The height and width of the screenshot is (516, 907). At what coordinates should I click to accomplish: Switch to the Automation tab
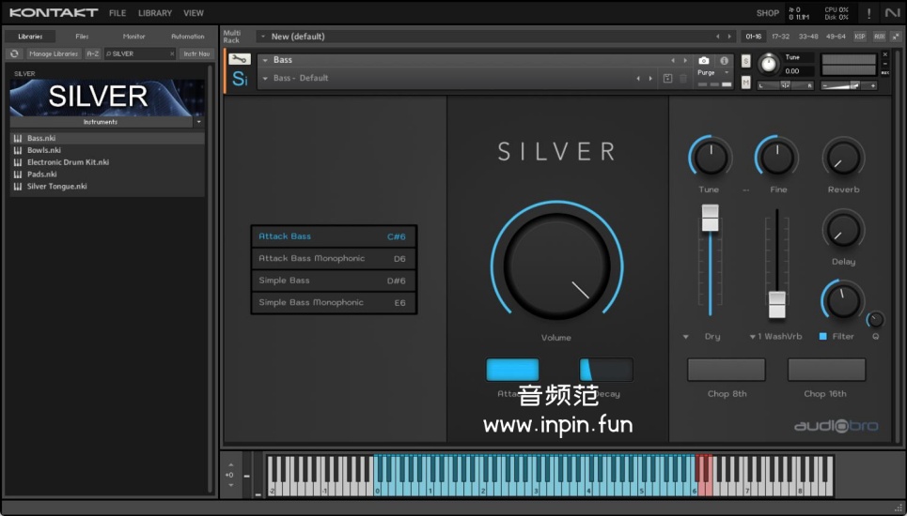point(187,37)
